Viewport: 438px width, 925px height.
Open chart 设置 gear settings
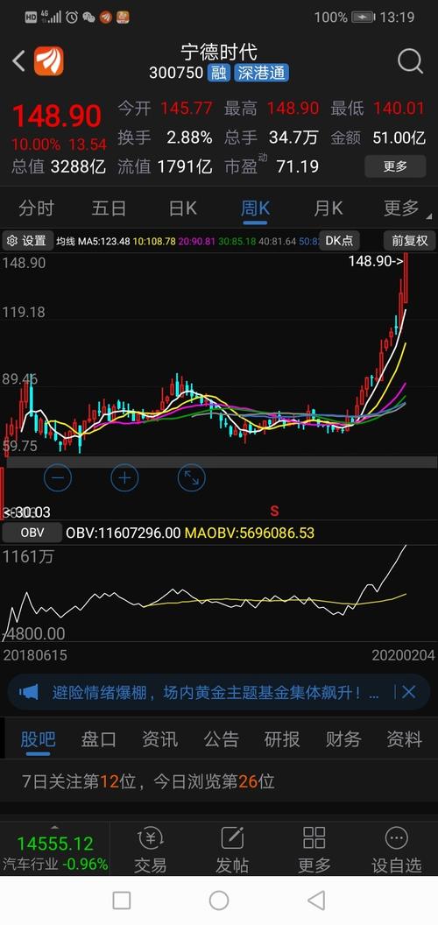(x=26, y=241)
